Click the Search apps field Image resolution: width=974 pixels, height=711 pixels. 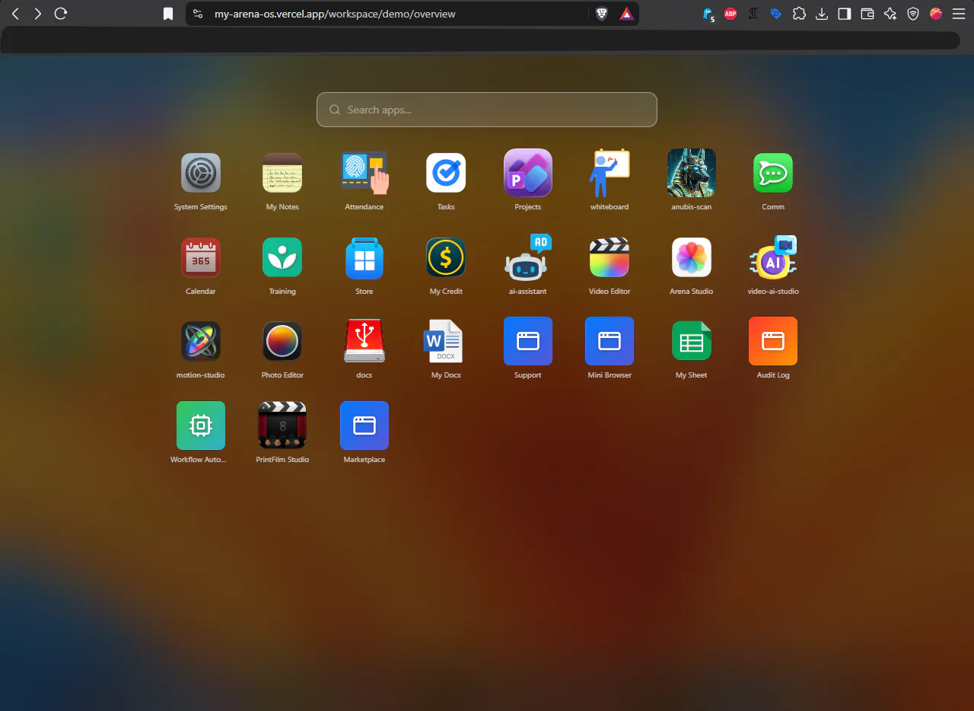coord(487,110)
